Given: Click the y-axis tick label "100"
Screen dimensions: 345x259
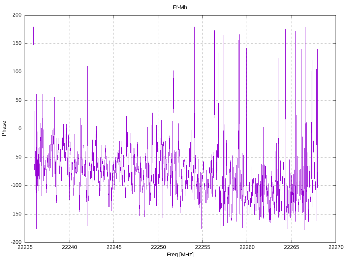Looking at the screenshot, I should [17, 72].
